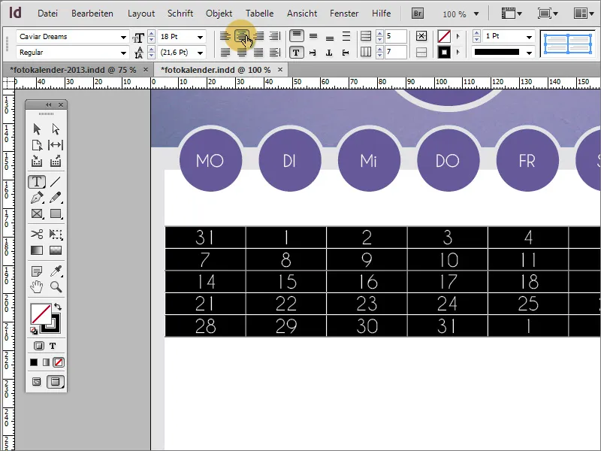This screenshot has height=451, width=601.
Task: Toggle formatting affects container
Action: pyautogui.click(x=39, y=346)
